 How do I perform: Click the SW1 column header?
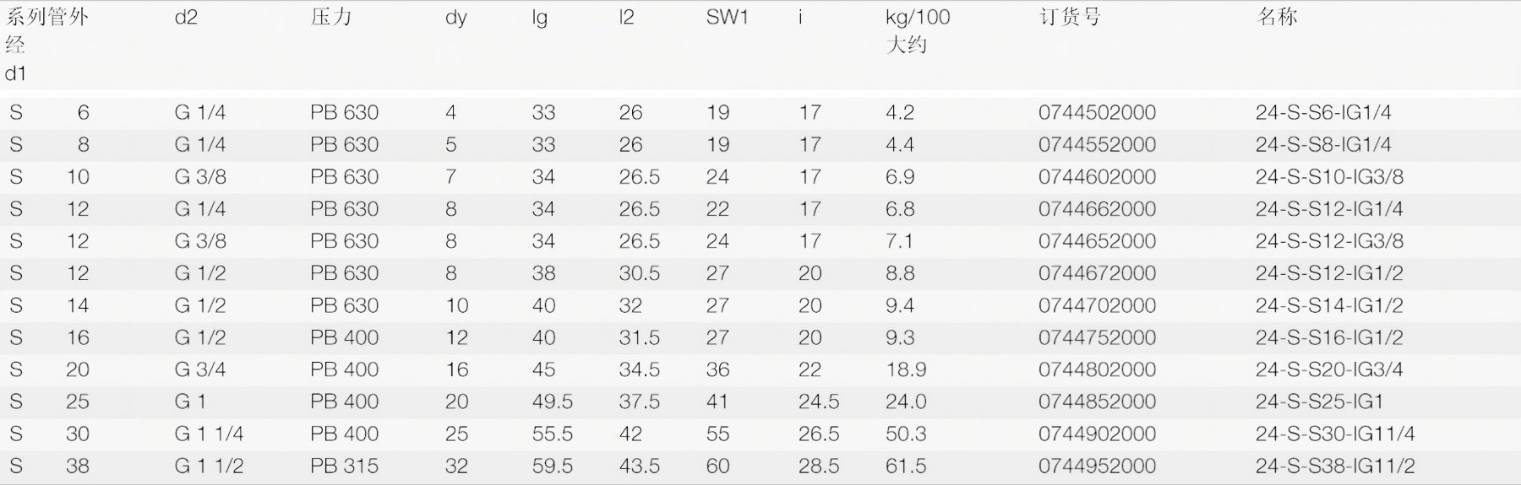(x=727, y=17)
